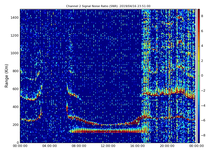Viewport: 210px width, 158px height.
Task: Click the red echo trace near 550 km after 17:00
Action: point(168,94)
